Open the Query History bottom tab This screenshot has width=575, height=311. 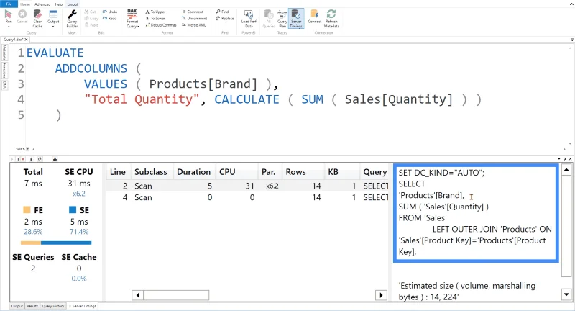pyautogui.click(x=52, y=306)
